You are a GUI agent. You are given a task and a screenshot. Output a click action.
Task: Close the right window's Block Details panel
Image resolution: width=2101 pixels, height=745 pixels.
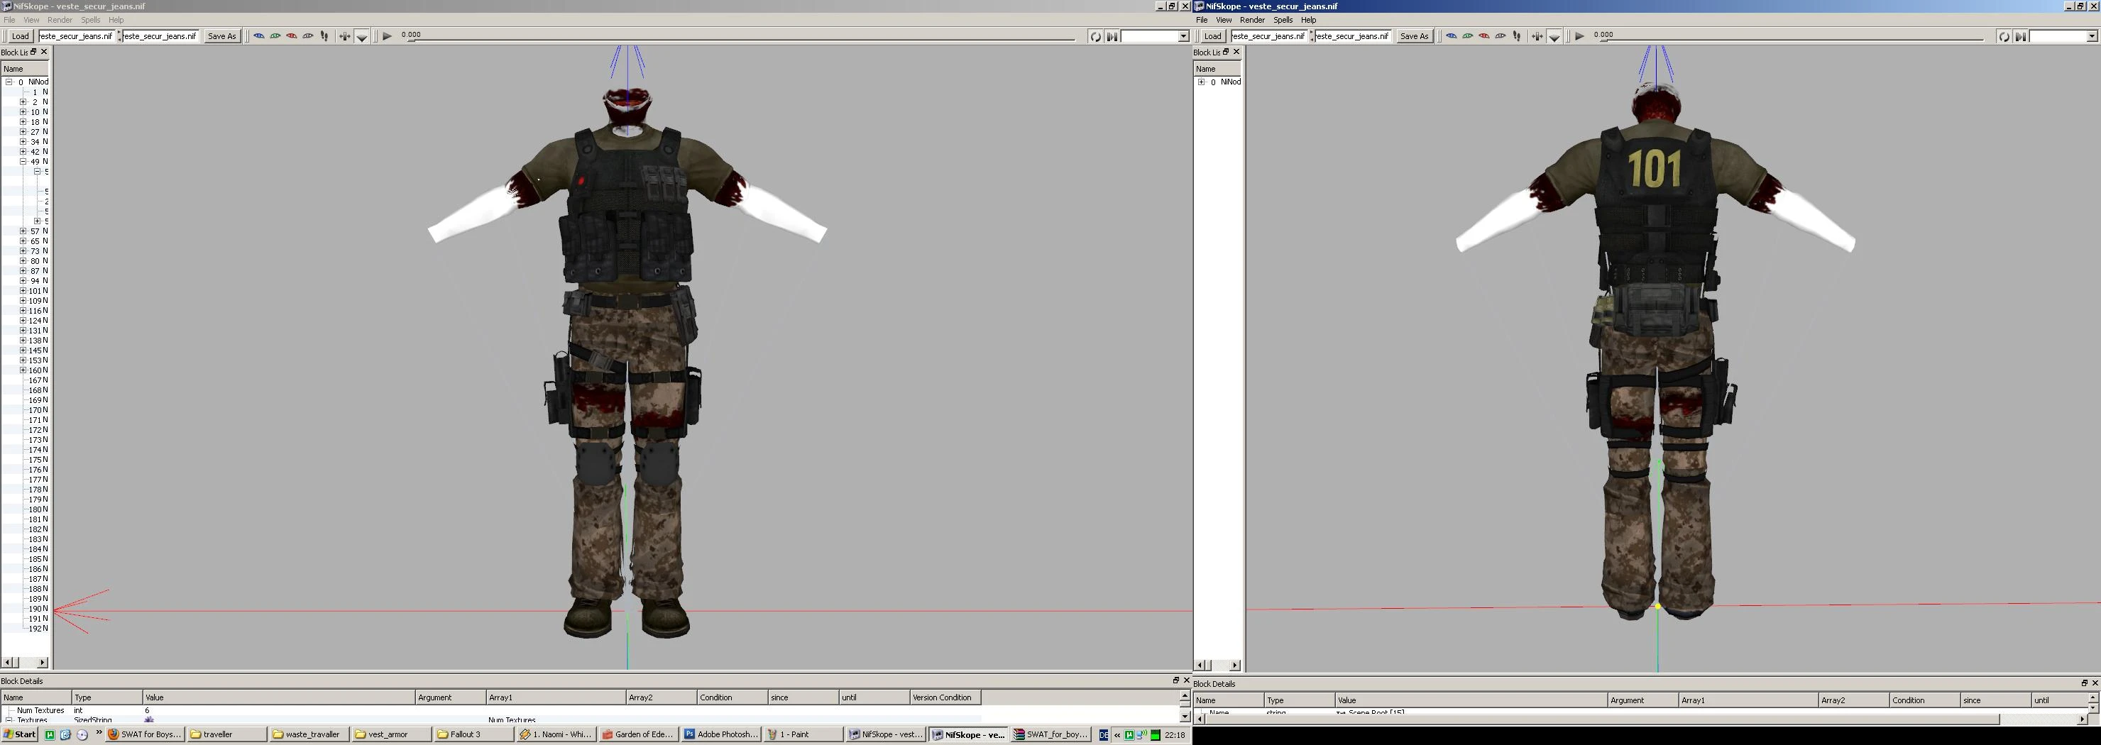click(2095, 683)
